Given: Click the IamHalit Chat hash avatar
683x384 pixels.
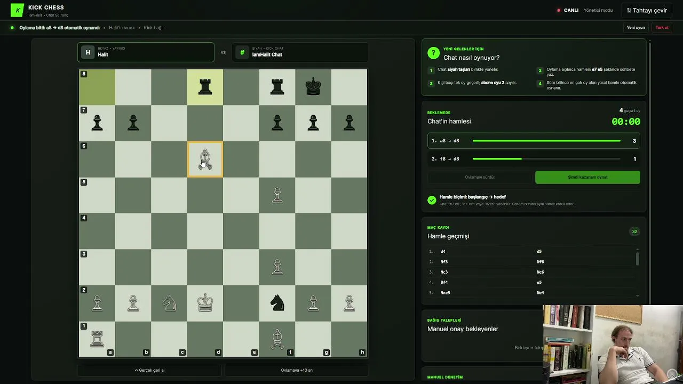Looking at the screenshot, I should (x=242, y=52).
